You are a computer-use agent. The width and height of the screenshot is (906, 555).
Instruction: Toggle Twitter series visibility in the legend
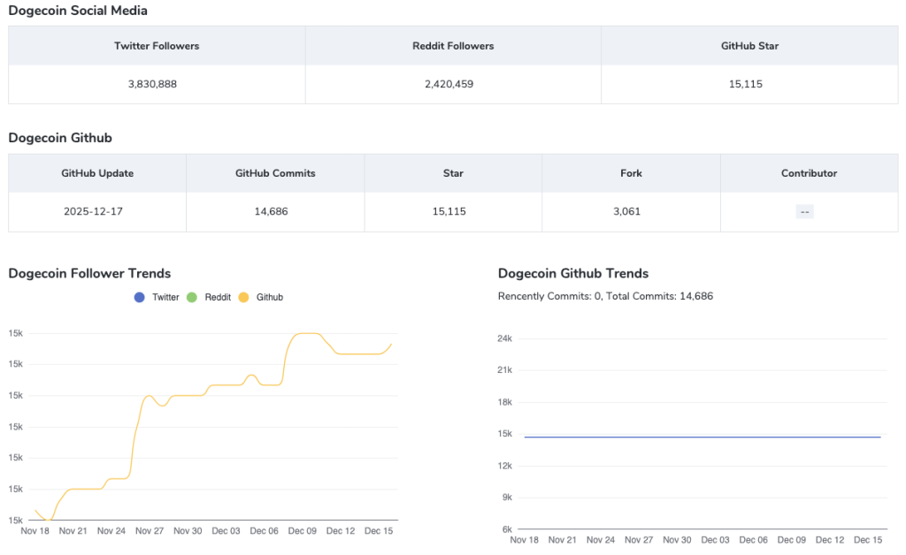click(x=157, y=297)
